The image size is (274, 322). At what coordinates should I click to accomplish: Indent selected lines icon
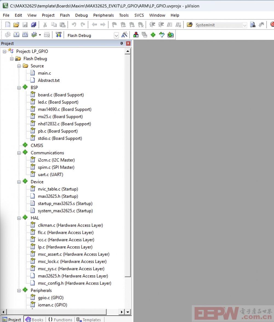[x=152, y=25]
